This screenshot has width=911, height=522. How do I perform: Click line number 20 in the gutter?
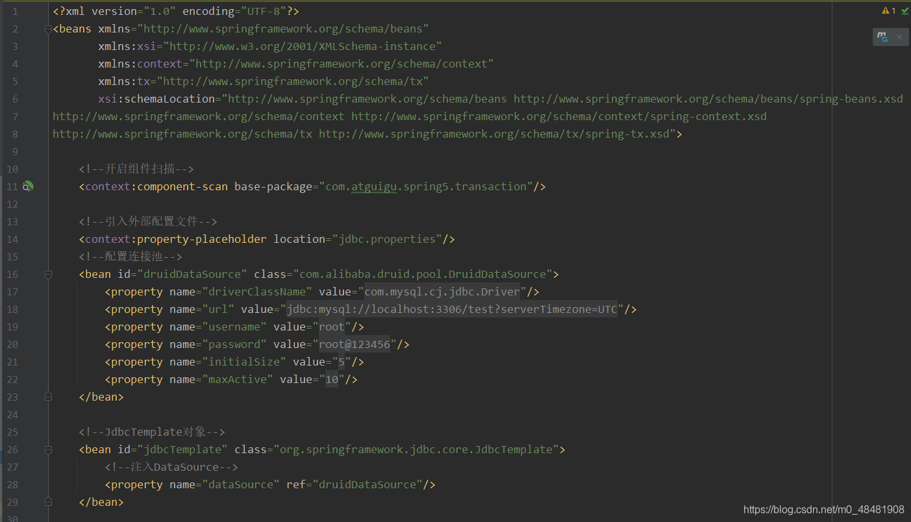point(12,344)
